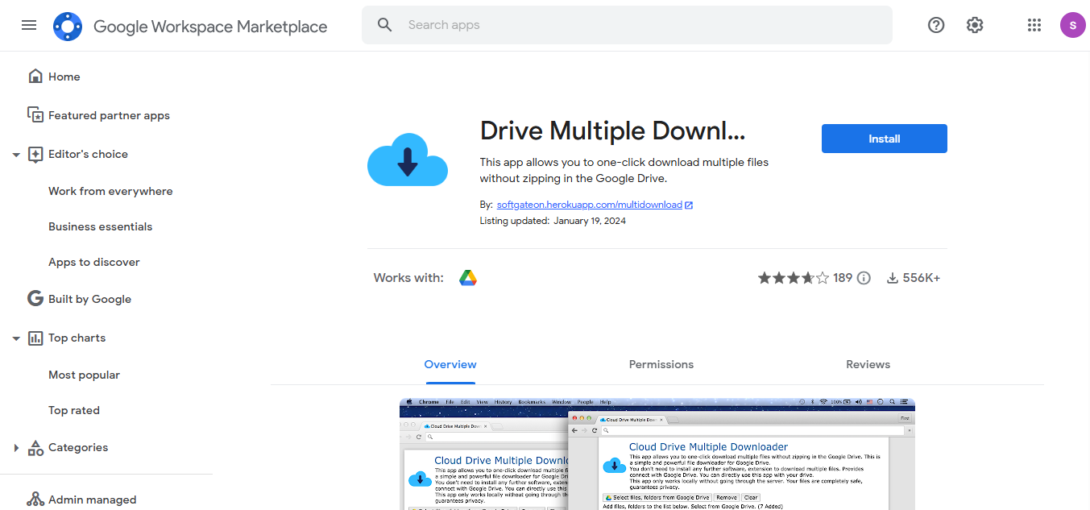This screenshot has height=510, width=1090.
Task: Open the Google apps grid launcher
Action: click(x=1034, y=25)
